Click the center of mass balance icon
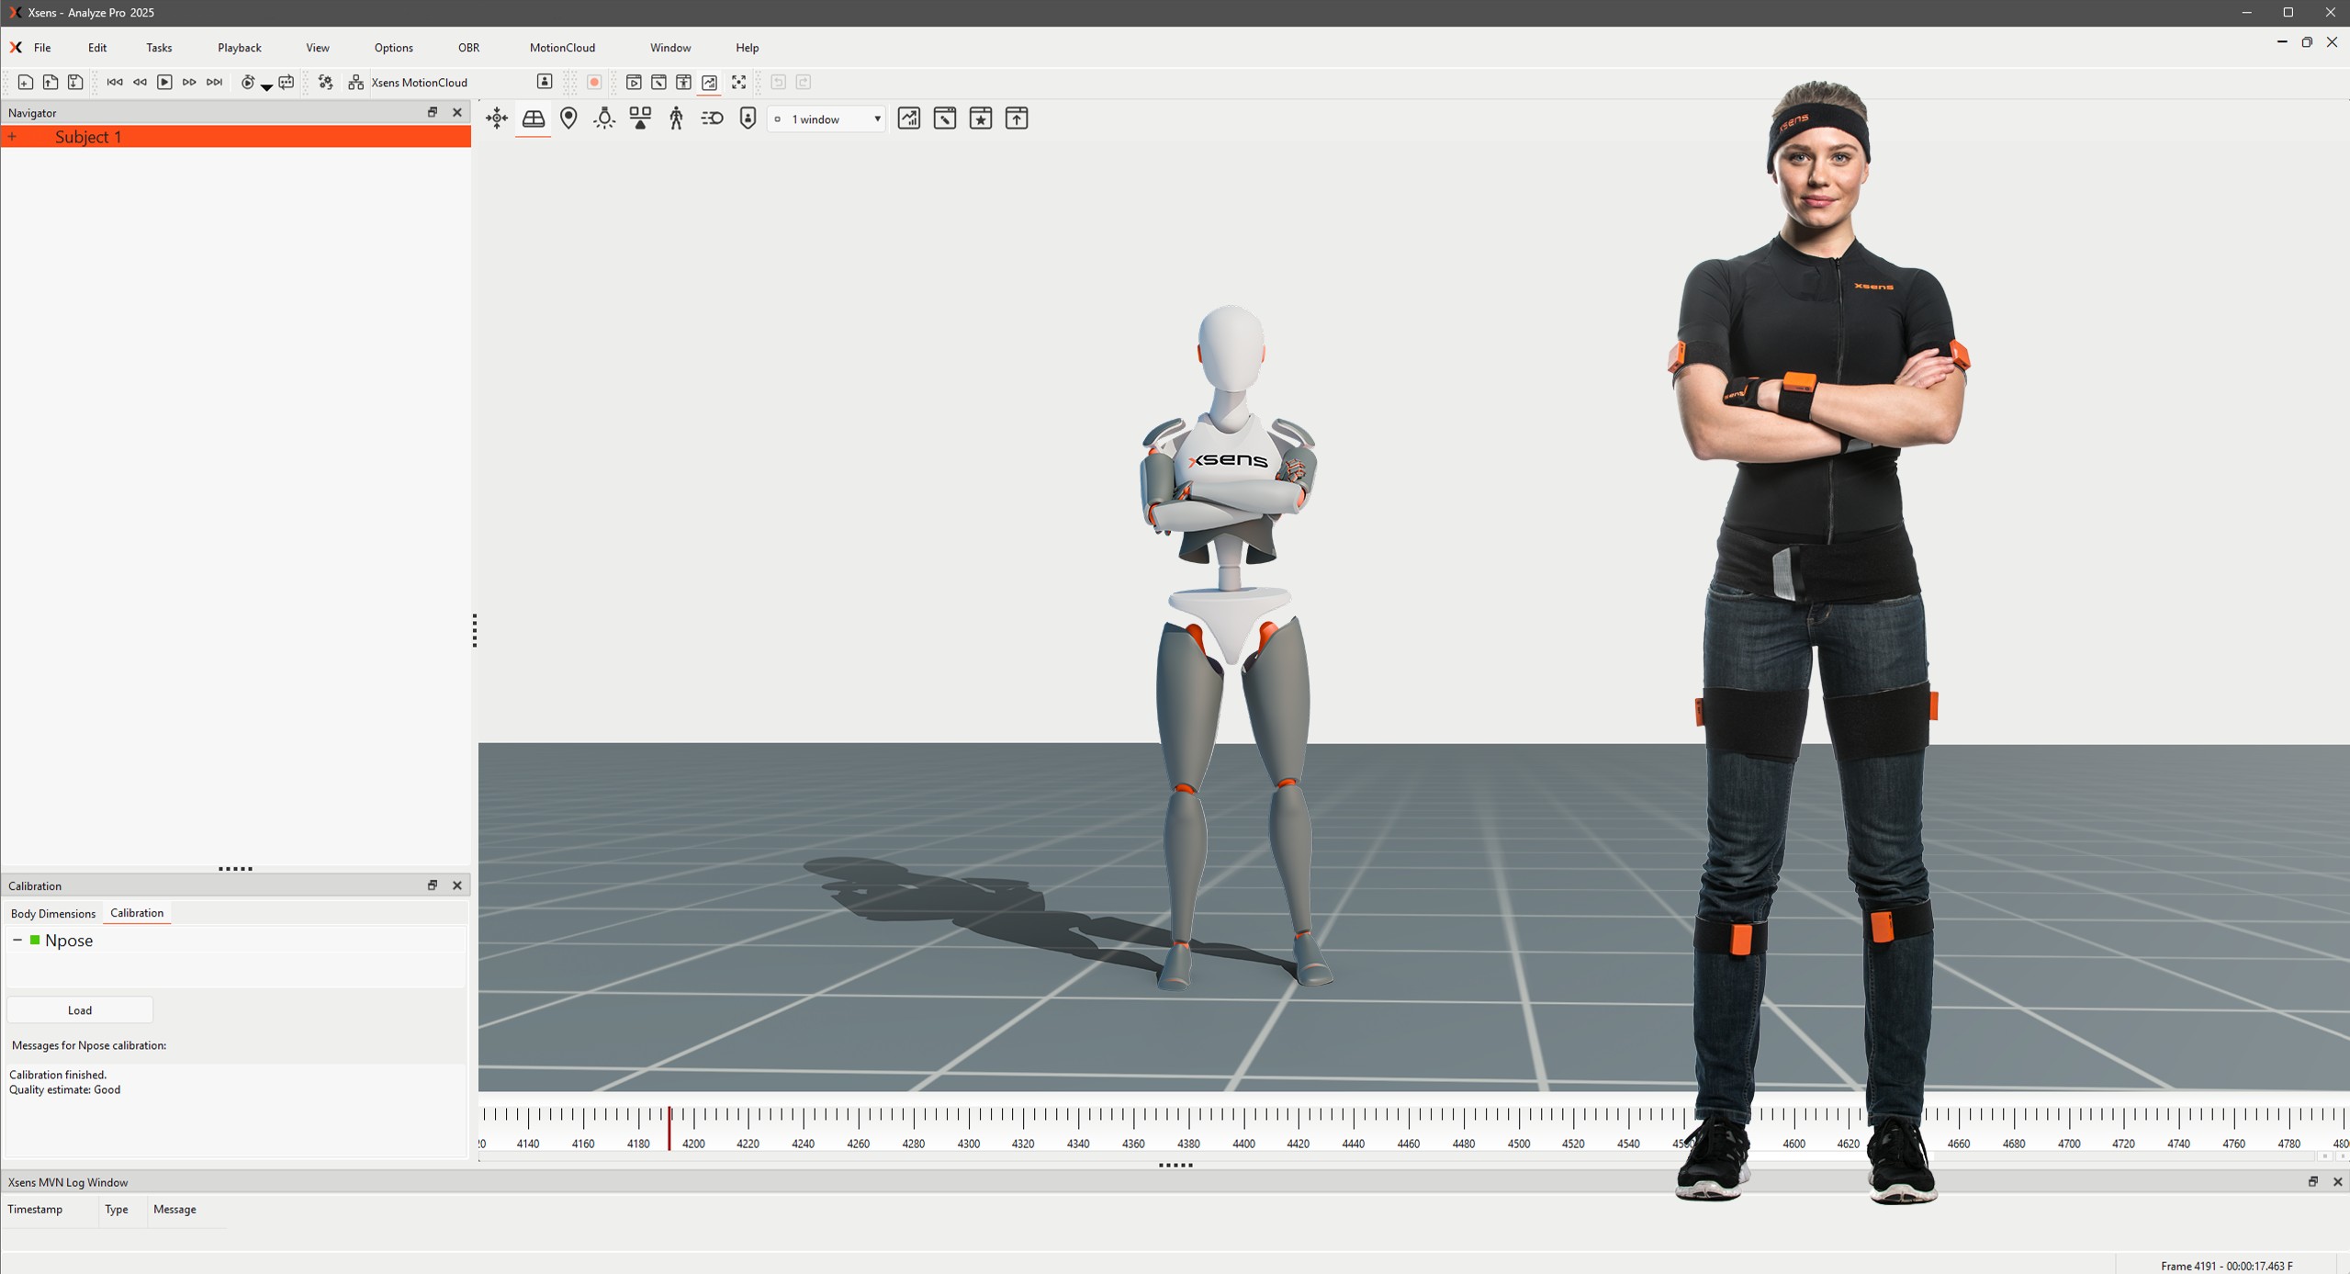 [x=640, y=118]
